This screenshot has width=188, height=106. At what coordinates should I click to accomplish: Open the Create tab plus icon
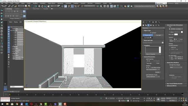point(143,22)
